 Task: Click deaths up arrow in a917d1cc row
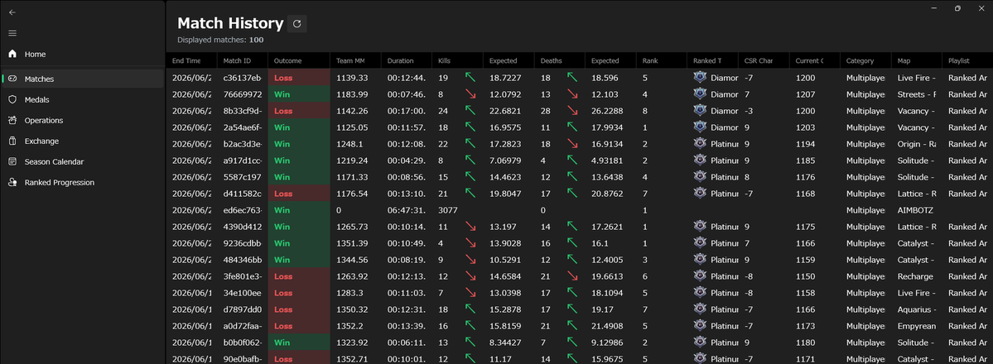click(x=571, y=160)
